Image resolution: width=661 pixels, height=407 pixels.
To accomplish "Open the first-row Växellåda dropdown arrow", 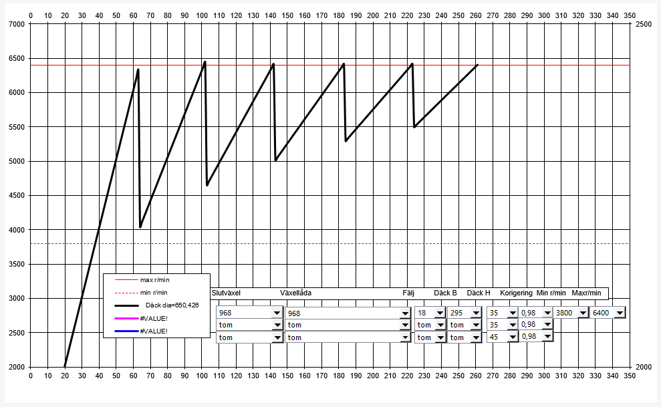I will pos(404,313).
